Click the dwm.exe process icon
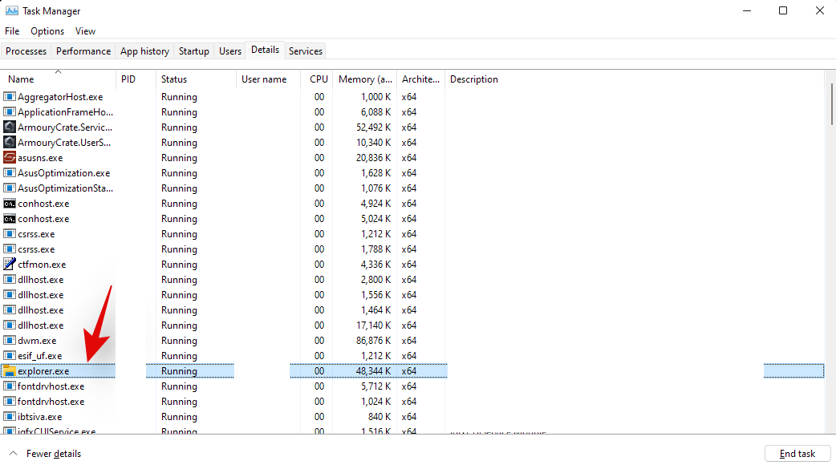This screenshot has width=836, height=469. tap(10, 341)
